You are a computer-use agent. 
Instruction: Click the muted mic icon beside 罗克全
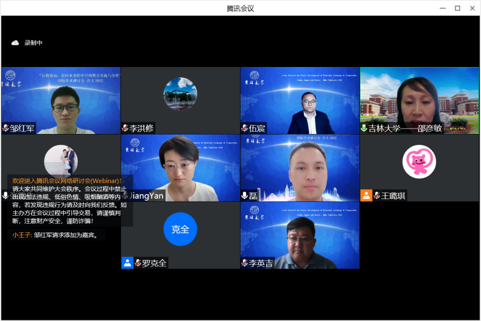coord(138,263)
